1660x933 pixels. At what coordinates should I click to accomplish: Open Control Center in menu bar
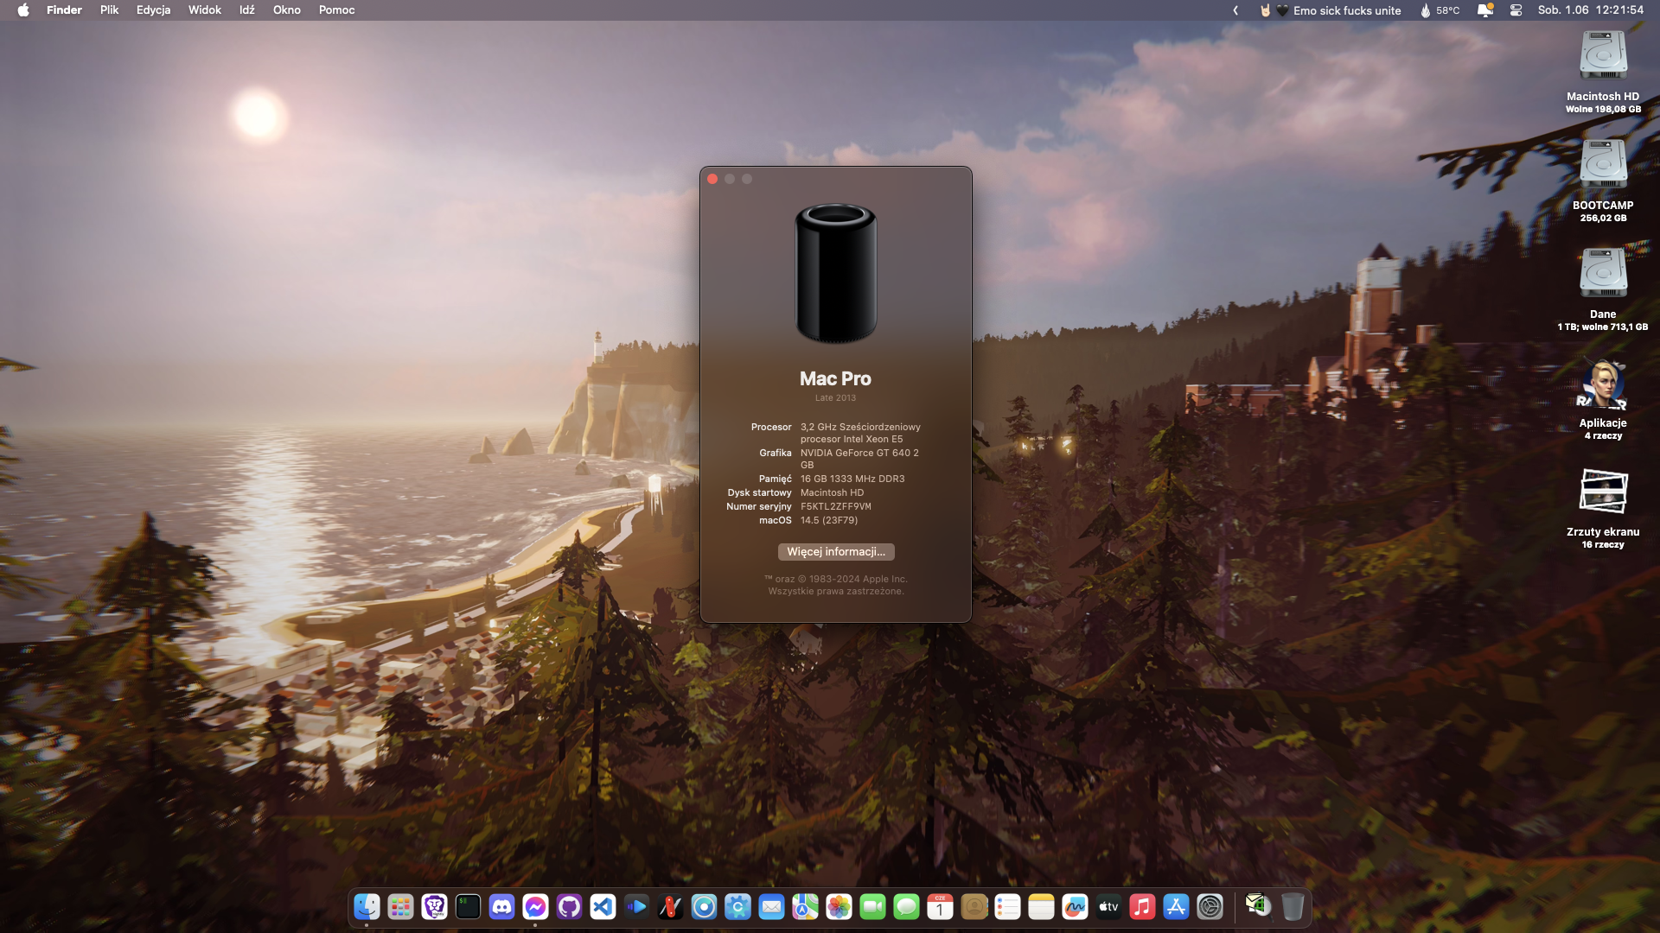click(x=1516, y=10)
